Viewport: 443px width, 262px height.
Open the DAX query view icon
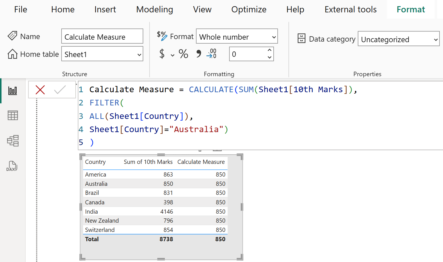pyautogui.click(x=12, y=166)
